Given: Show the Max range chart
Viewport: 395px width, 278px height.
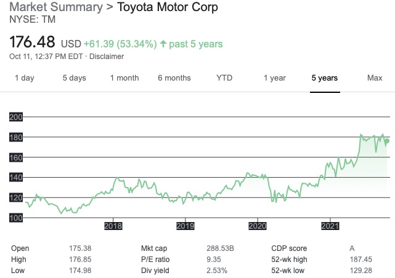Looking at the screenshot, I should 375,78.
